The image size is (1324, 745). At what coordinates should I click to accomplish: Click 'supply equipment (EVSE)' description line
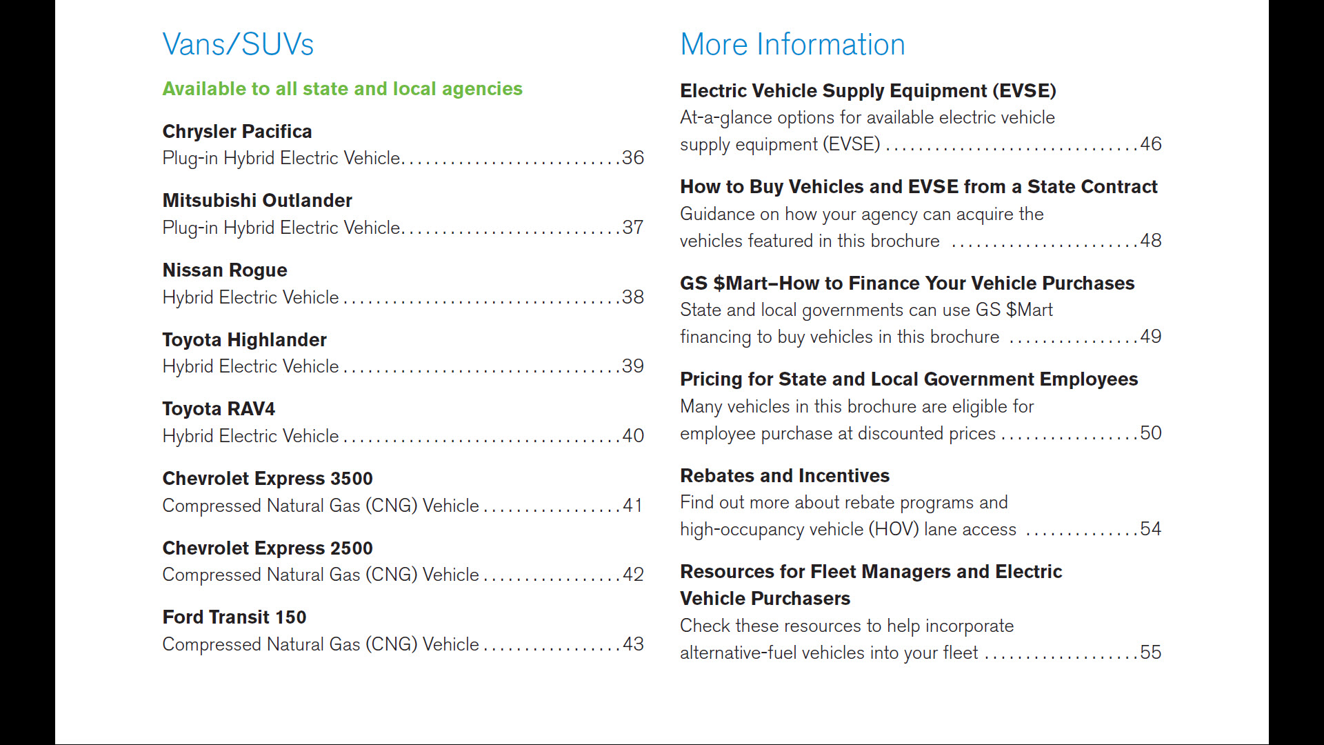tap(780, 145)
